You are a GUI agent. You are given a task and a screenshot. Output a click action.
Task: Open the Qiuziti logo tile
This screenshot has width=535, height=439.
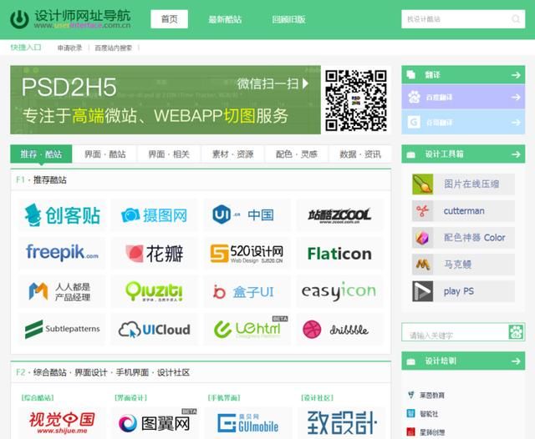tap(154, 291)
